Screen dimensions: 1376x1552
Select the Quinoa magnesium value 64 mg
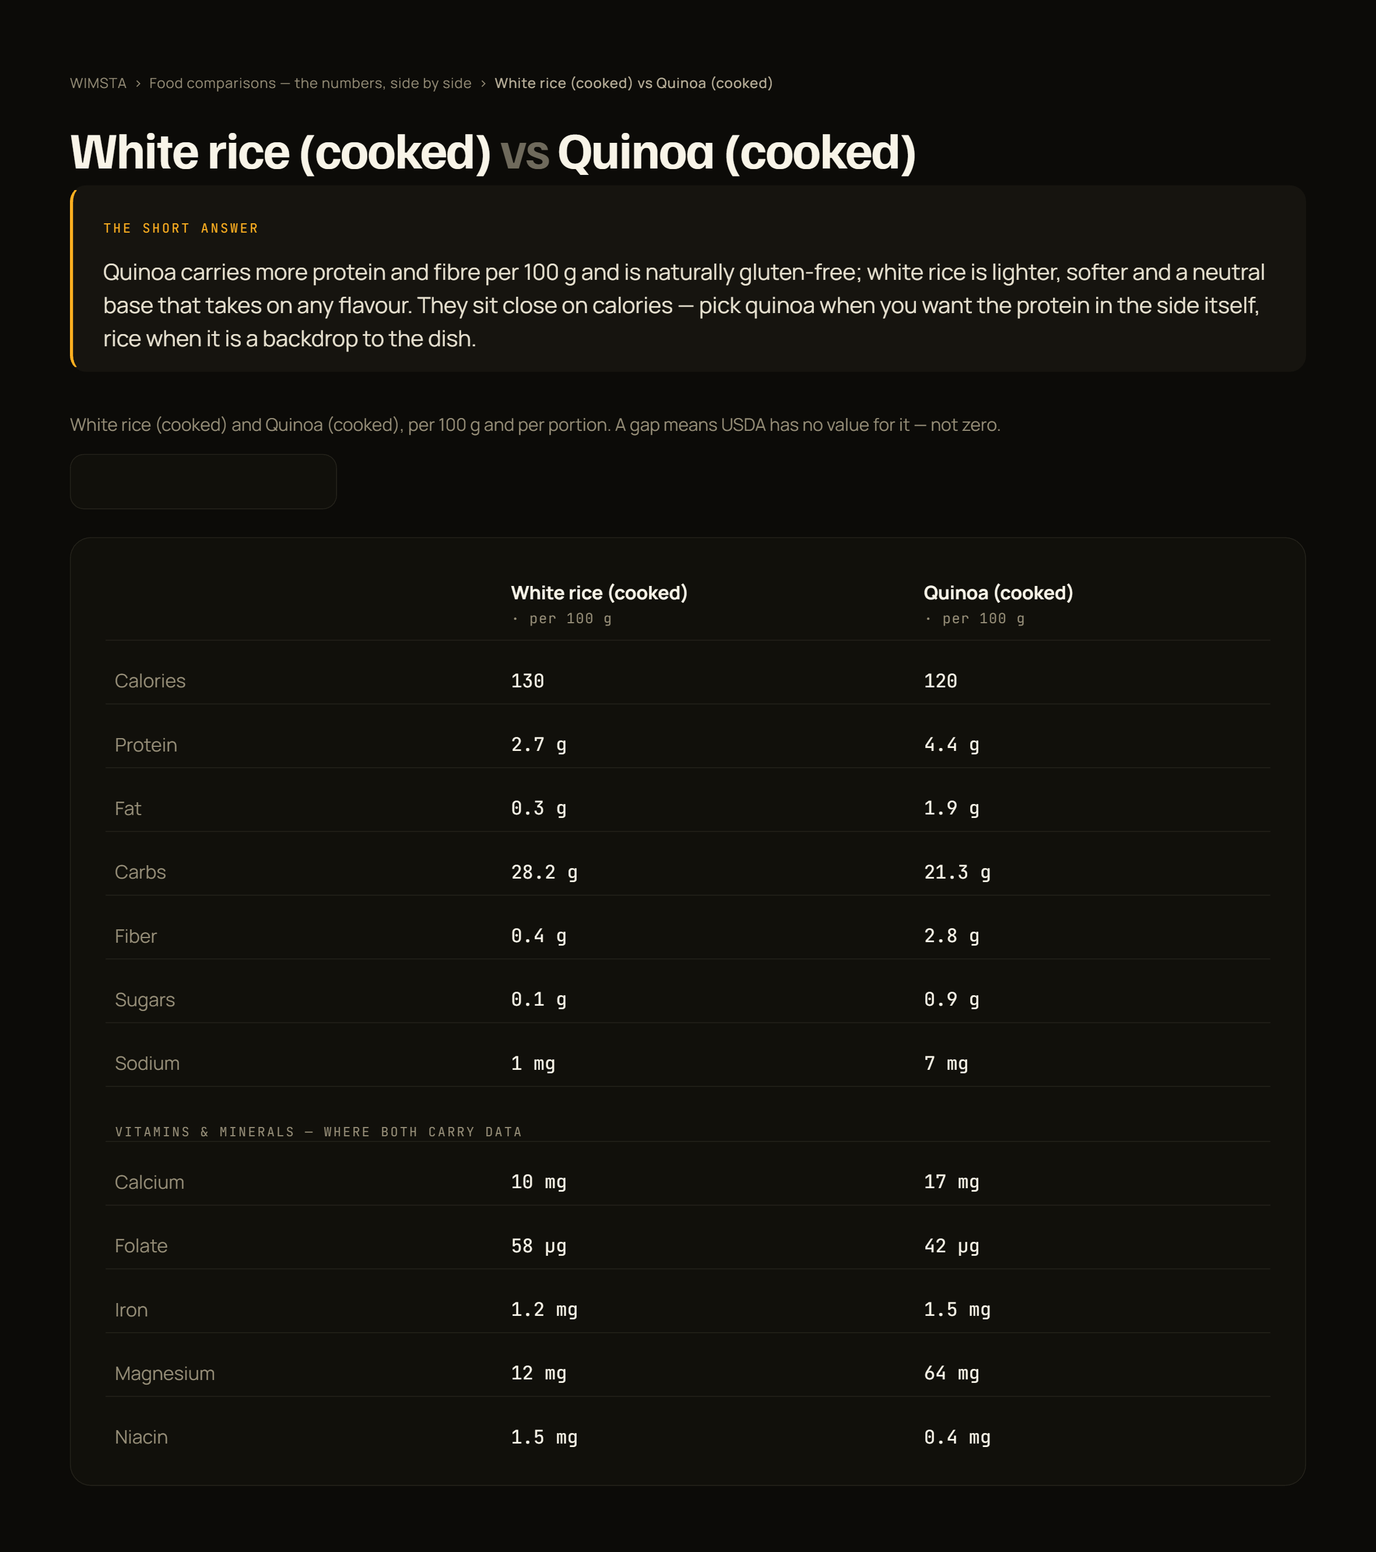click(x=951, y=1373)
